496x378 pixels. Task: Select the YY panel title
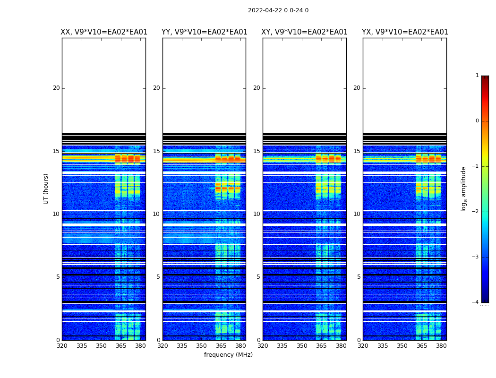point(204,32)
